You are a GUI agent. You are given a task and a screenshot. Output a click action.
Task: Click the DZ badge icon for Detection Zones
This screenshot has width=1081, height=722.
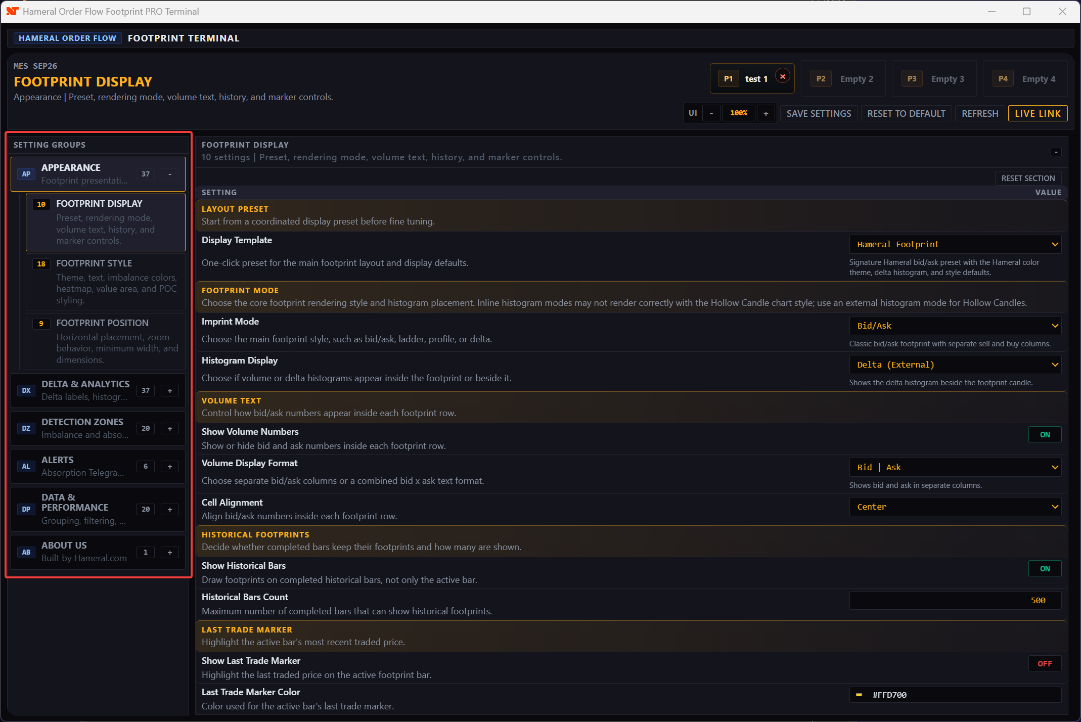26,428
